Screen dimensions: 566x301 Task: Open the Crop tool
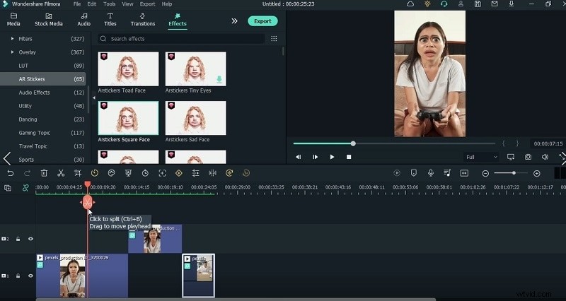78,173
